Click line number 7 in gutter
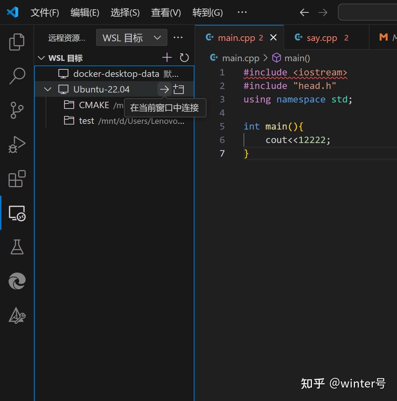The image size is (397, 401). [x=222, y=153]
